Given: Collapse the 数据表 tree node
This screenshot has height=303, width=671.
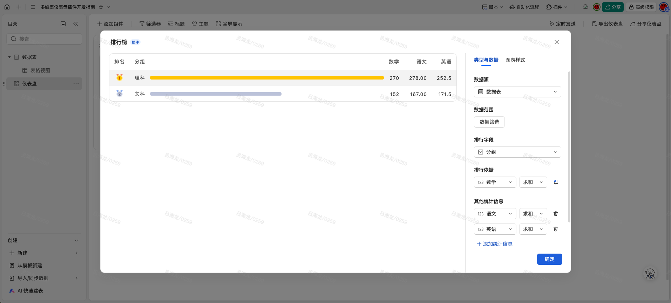Looking at the screenshot, I should tap(9, 57).
